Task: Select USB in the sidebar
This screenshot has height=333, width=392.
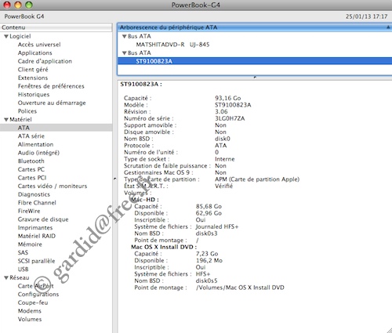Action: [x=24, y=270]
